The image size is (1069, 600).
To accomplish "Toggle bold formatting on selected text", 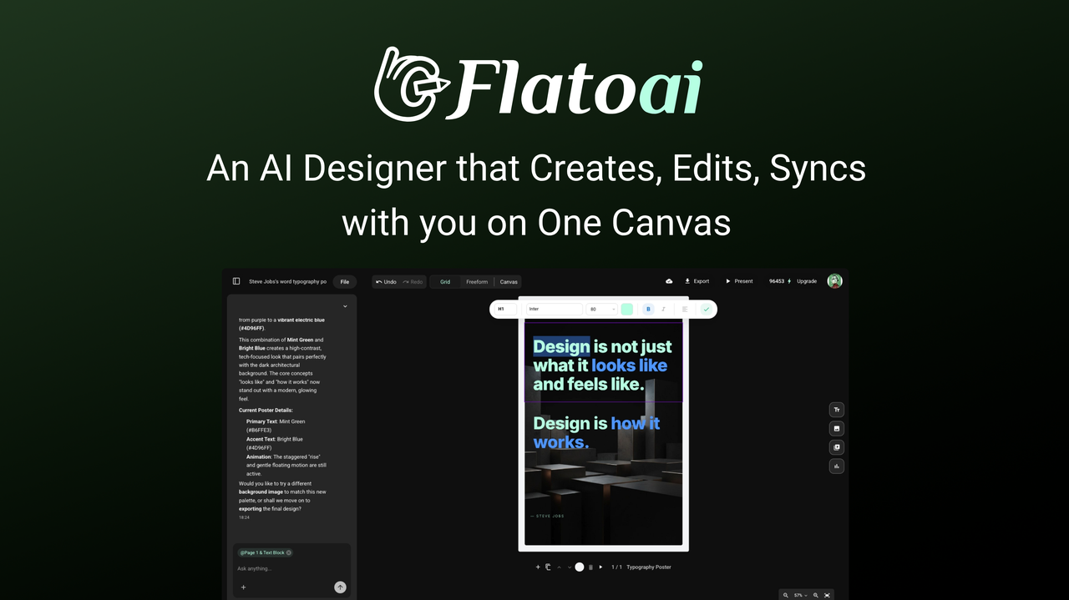I will [x=648, y=309].
